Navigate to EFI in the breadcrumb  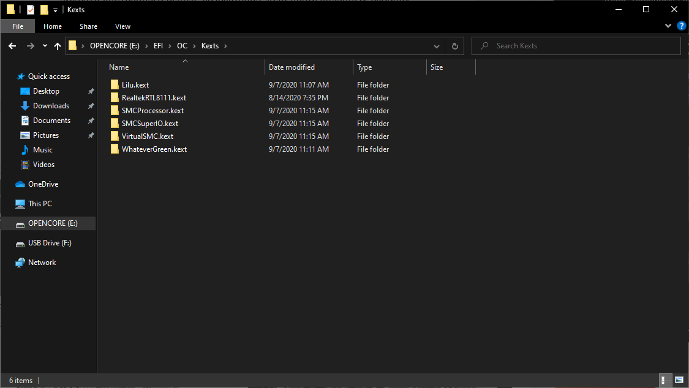coord(158,46)
